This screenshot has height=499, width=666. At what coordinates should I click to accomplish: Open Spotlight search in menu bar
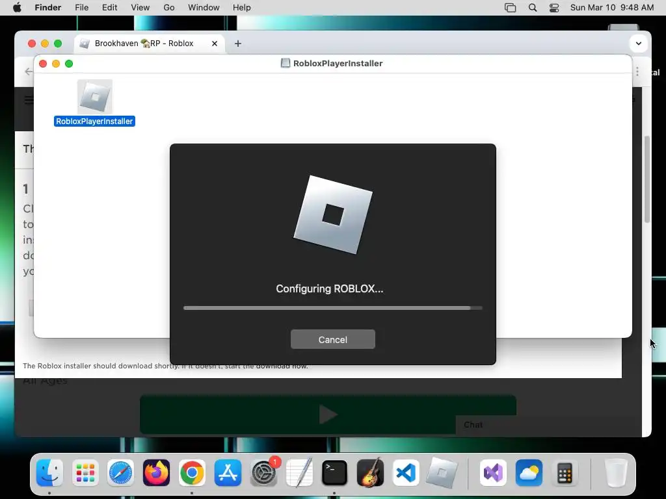click(533, 8)
